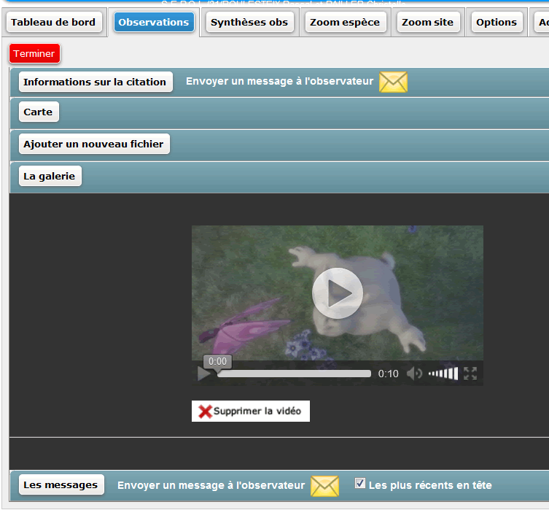The image size is (549, 510).
Task: Open the Options tab
Action: pos(497,23)
